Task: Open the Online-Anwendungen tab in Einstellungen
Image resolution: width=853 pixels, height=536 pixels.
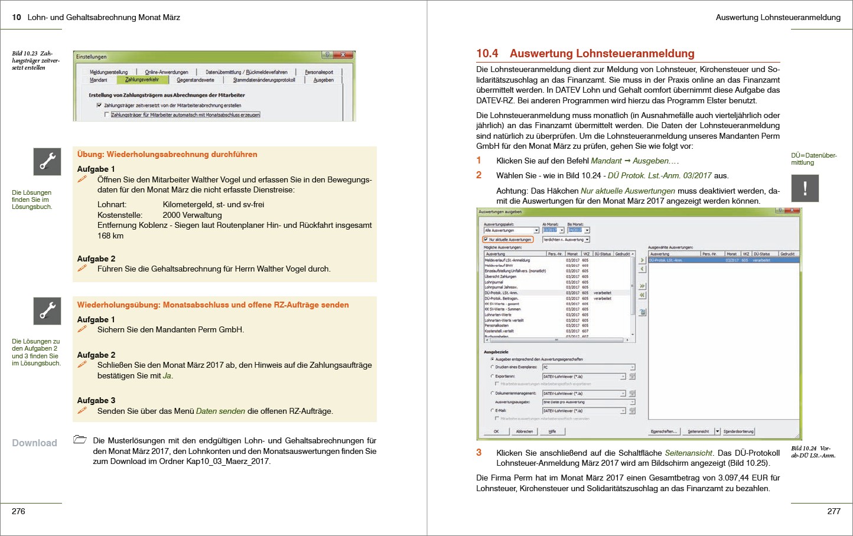Action: 167,72
